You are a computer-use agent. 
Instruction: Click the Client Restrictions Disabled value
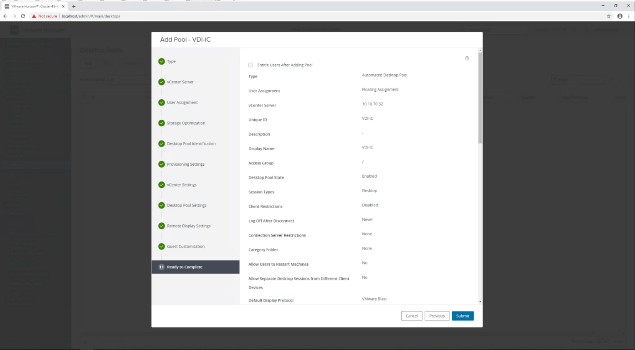coord(370,205)
